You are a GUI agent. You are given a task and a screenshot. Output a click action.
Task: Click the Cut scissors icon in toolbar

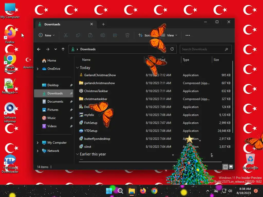65,35
